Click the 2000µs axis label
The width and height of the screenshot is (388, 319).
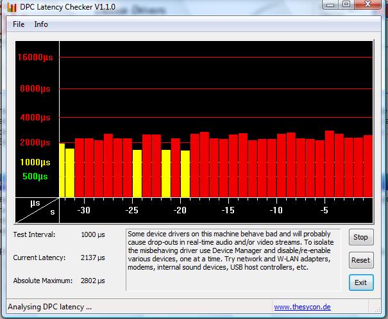35,142
